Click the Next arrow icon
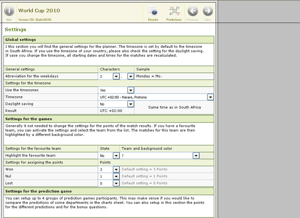This screenshot has width=300, height=218. coord(208,11)
